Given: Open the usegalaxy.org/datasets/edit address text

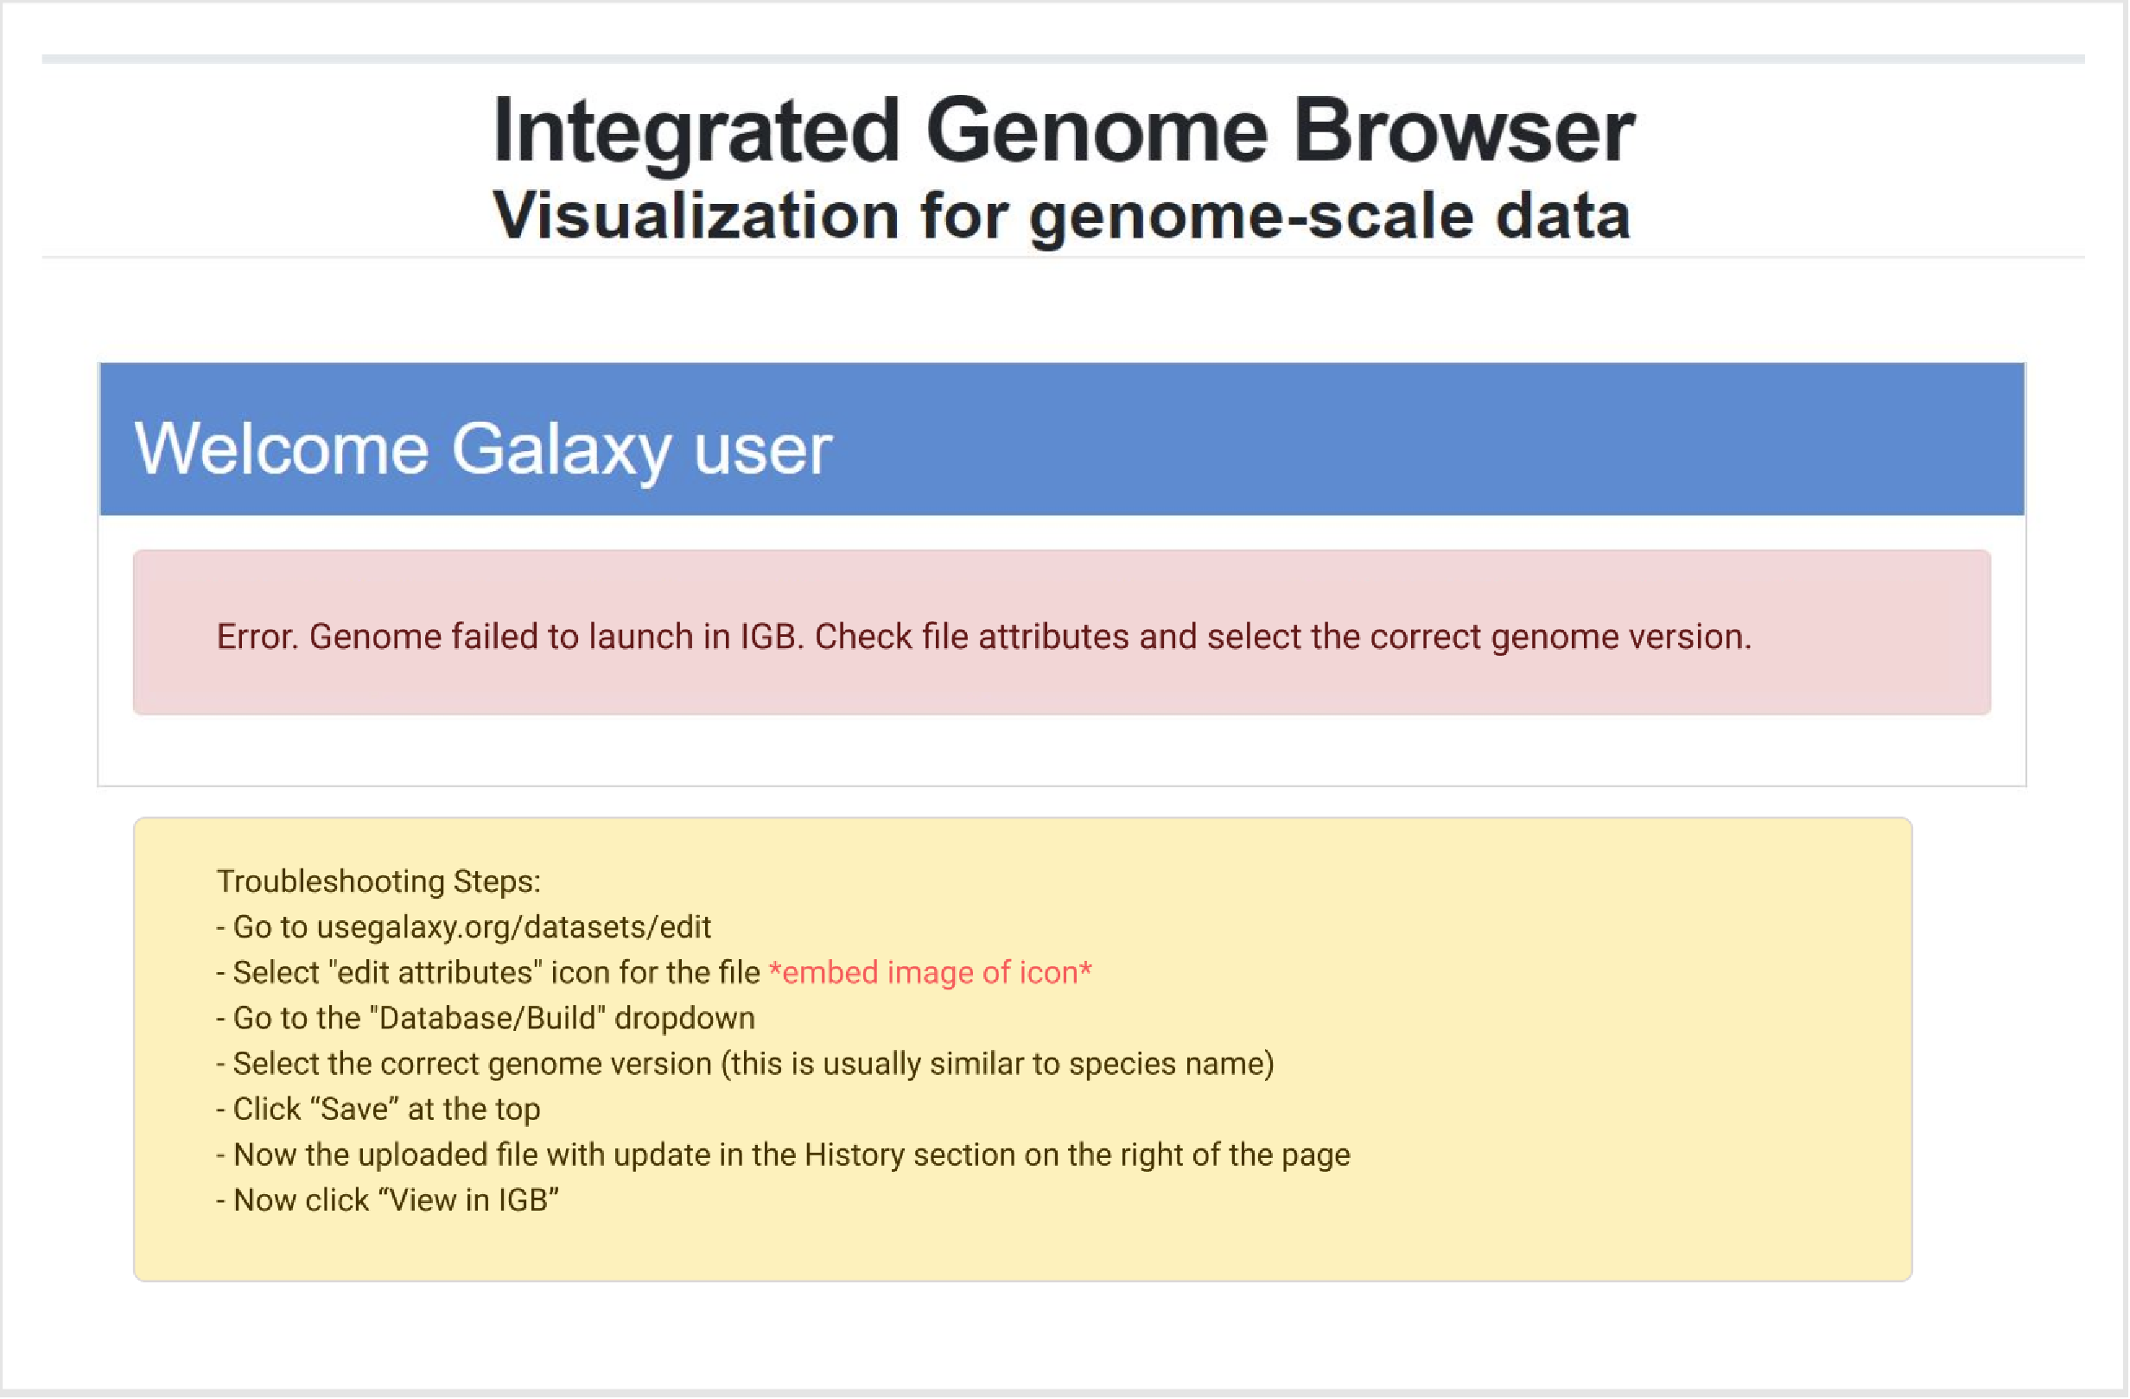Looking at the screenshot, I should [513, 927].
